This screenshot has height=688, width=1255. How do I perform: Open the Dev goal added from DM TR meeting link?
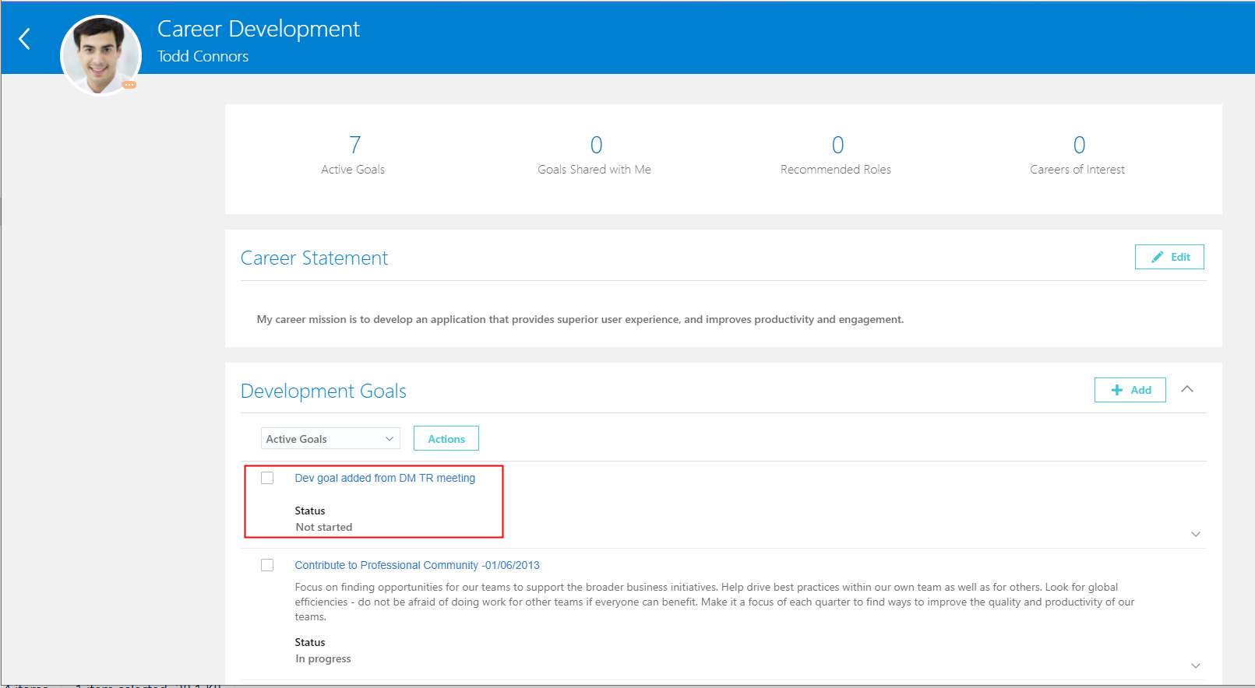385,478
